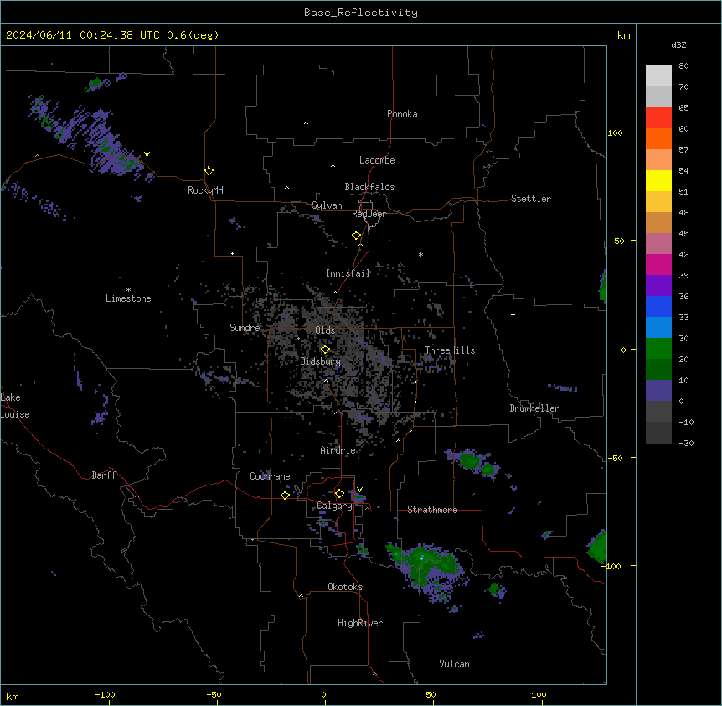Select the Cochrane label
722x706 pixels.
pyautogui.click(x=270, y=476)
